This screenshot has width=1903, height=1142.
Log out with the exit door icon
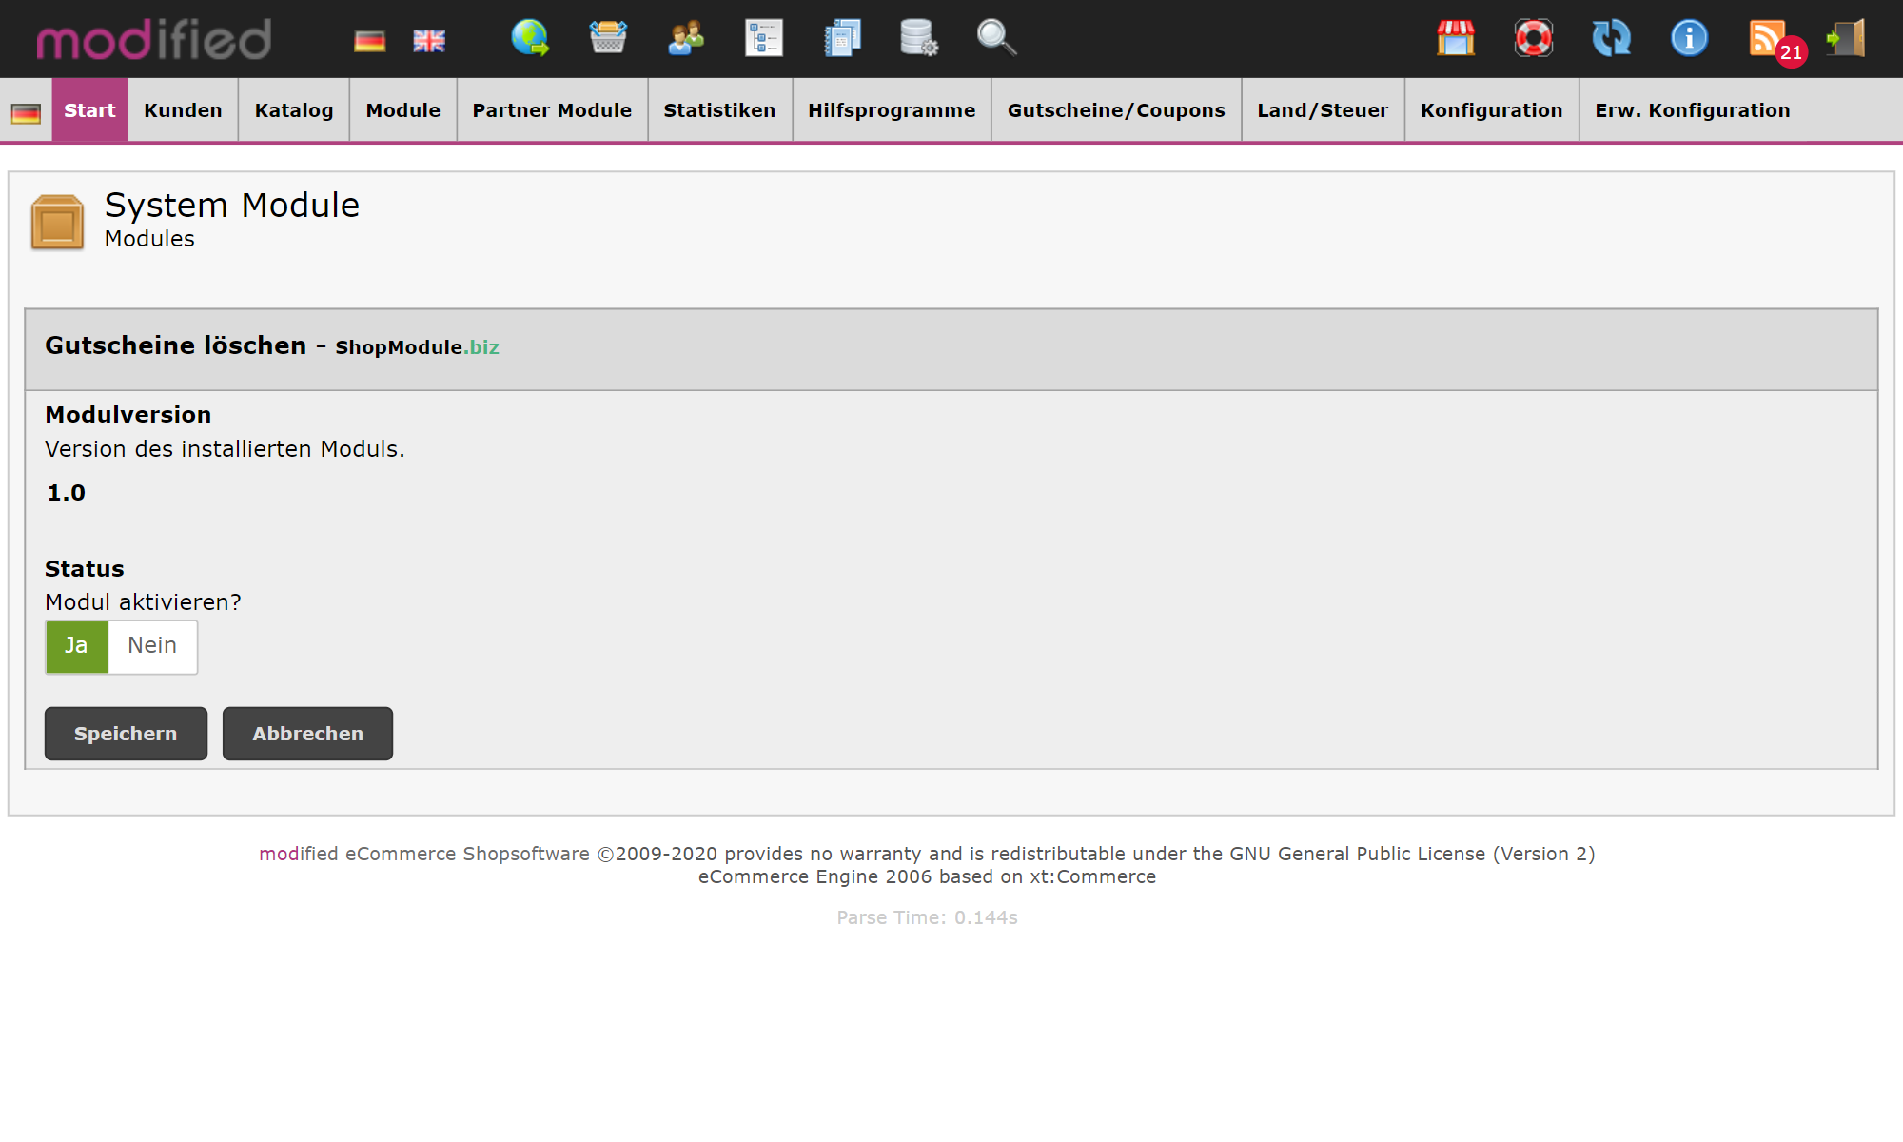click(1846, 38)
